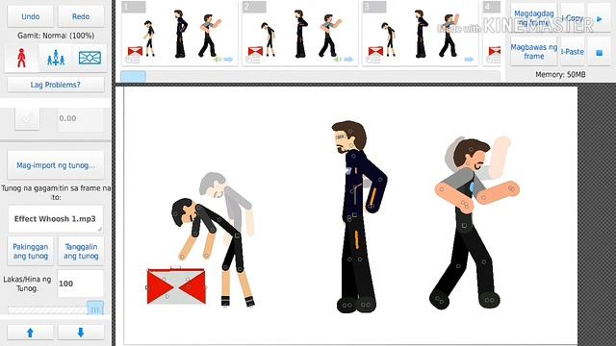The height and width of the screenshot is (346, 616).
Task: Click the volume field showing 100
Action: [x=81, y=284]
